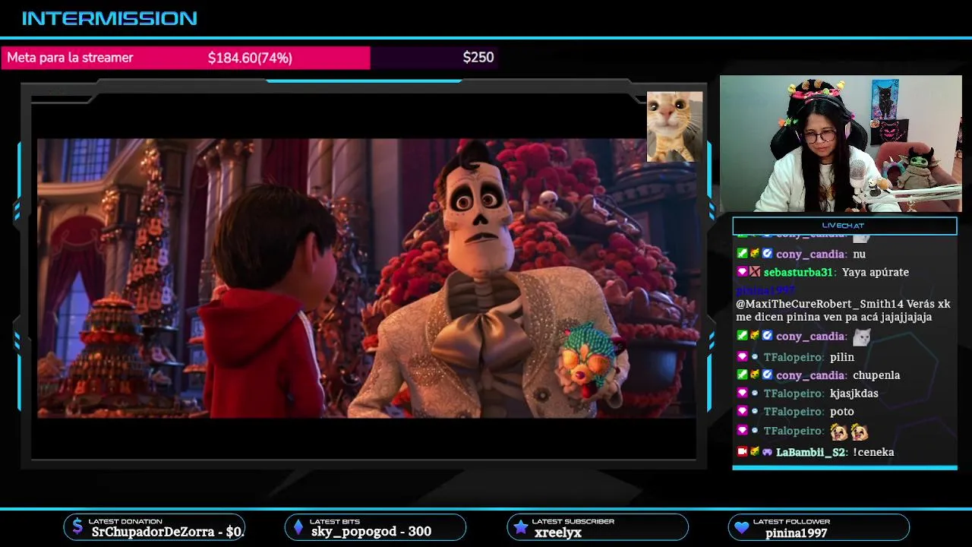Click the @MaxiTheCureRobert_Smith14 mention in chat
Viewport: 972px width, 547px height.
[x=819, y=304]
